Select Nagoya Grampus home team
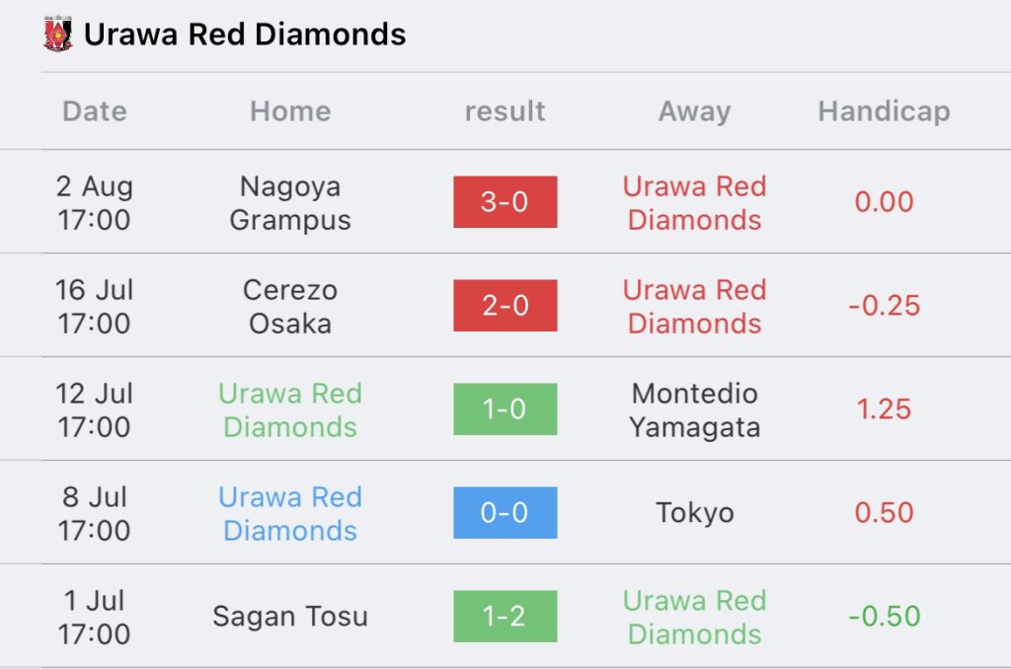This screenshot has height=669, width=1011. (x=290, y=203)
